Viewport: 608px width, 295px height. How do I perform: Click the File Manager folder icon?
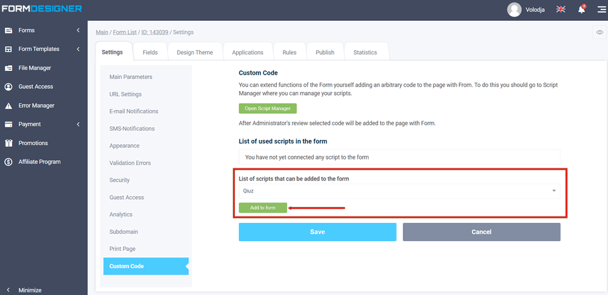9,68
